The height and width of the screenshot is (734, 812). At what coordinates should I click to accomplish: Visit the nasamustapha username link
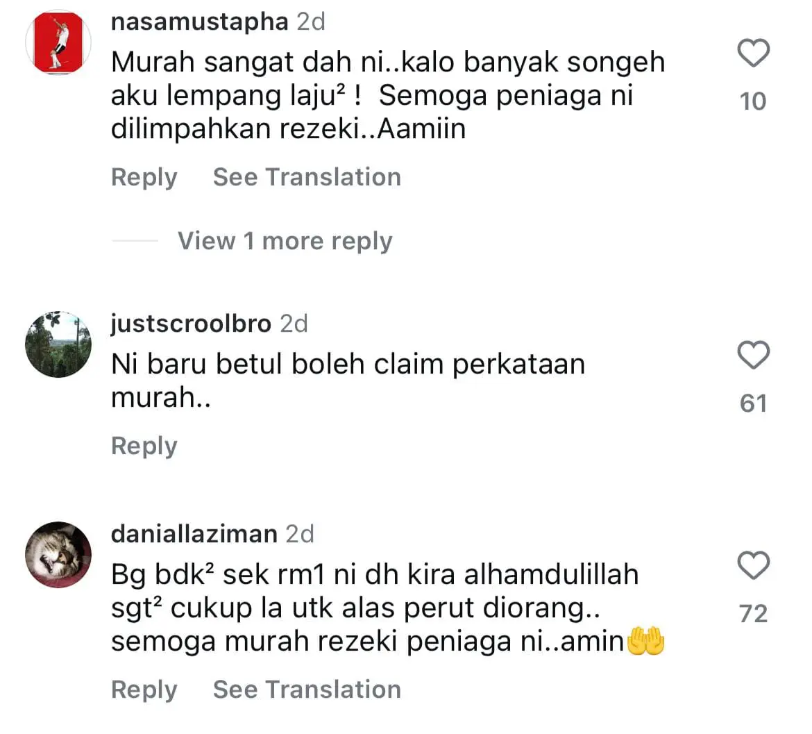199,22
